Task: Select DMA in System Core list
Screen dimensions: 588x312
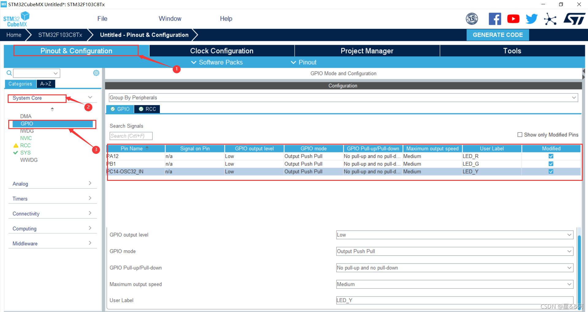Action: point(26,116)
